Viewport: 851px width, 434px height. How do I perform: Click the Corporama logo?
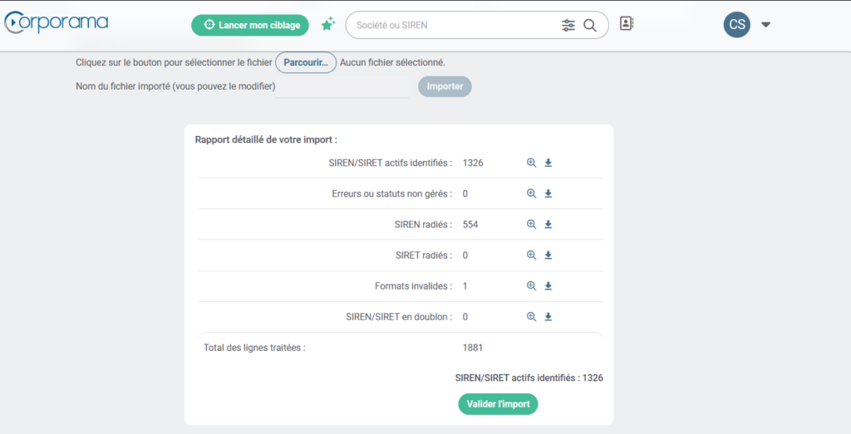click(x=57, y=23)
